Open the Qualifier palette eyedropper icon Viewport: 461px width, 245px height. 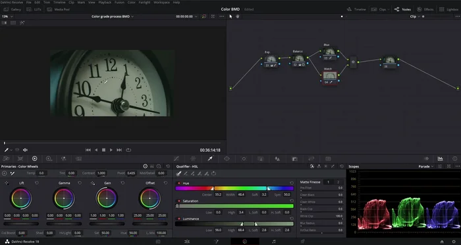pyautogui.click(x=210, y=158)
